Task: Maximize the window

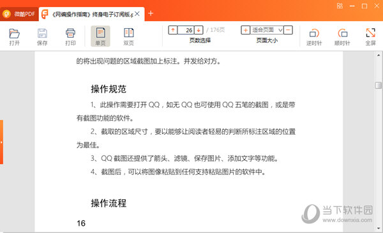Action: pos(364,6)
